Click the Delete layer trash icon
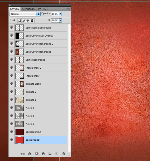 pos(63,154)
